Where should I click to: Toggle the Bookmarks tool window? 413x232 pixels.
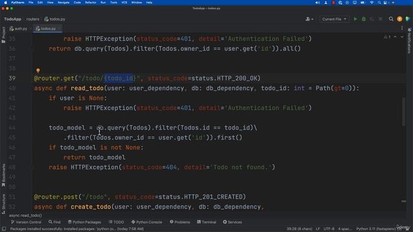(x=3, y=175)
